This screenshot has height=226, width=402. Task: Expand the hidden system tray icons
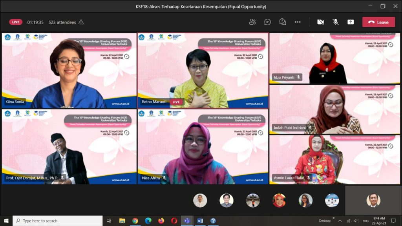pyautogui.click(x=340, y=221)
